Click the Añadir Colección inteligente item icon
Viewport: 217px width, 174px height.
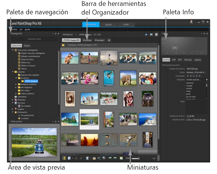click(x=19, y=53)
